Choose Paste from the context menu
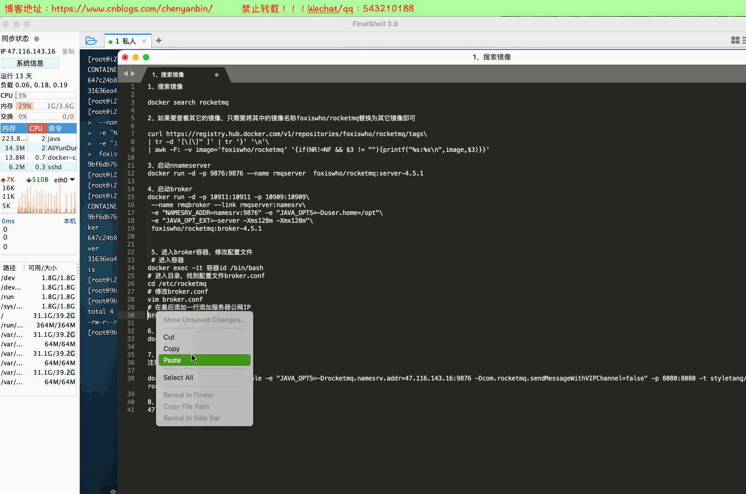Image resolution: width=746 pixels, height=494 pixels. [204, 360]
